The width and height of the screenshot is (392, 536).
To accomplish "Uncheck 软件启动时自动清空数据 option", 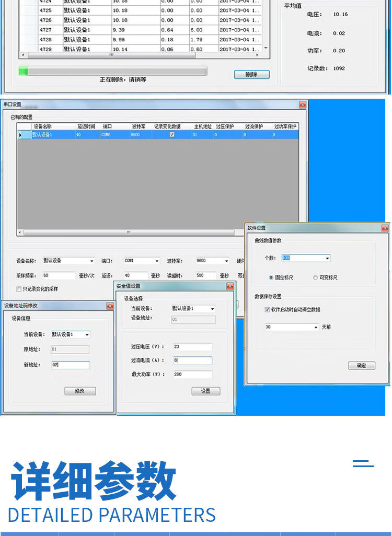I will click(268, 309).
